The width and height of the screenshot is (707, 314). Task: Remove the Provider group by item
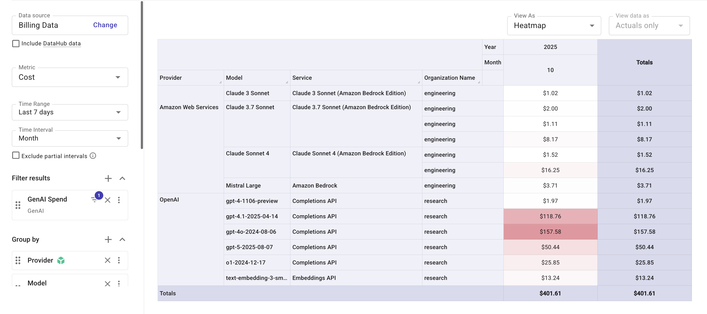click(107, 260)
